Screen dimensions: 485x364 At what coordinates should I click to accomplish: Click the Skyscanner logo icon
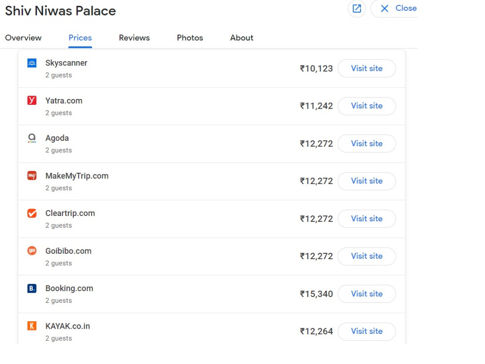pyautogui.click(x=32, y=63)
